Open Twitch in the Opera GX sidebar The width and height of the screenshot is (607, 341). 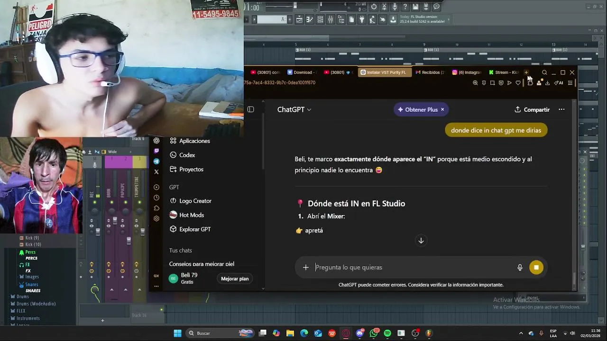(156, 151)
